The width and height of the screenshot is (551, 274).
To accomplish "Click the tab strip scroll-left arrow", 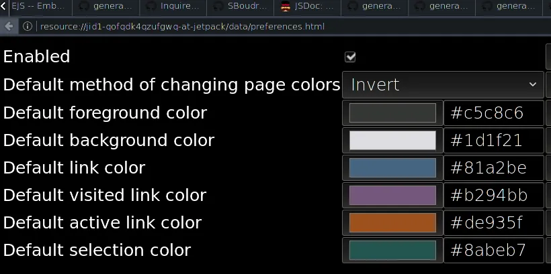I will click(3, 6).
